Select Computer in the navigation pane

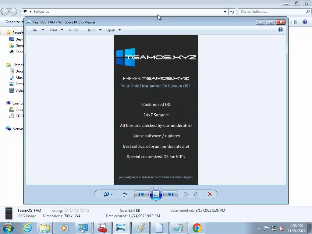click(x=15, y=103)
